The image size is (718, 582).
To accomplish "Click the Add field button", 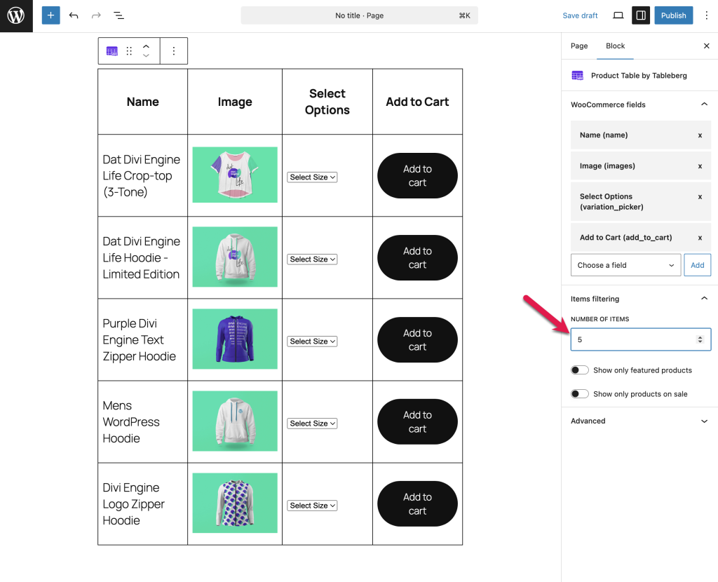I will (697, 265).
